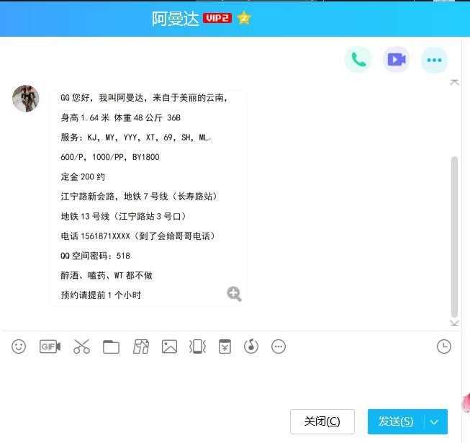Open the GIF recorder tool
470x443 pixels.
pyautogui.click(x=50, y=346)
